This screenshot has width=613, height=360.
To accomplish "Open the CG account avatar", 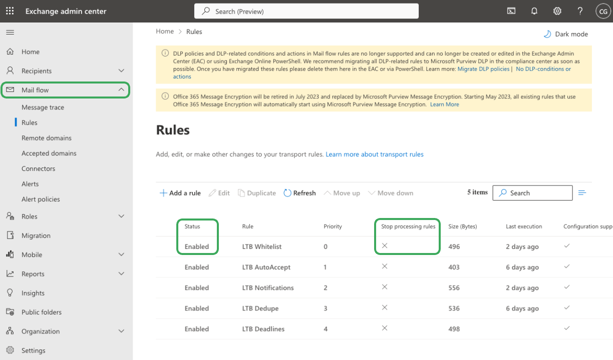I will [x=602, y=11].
